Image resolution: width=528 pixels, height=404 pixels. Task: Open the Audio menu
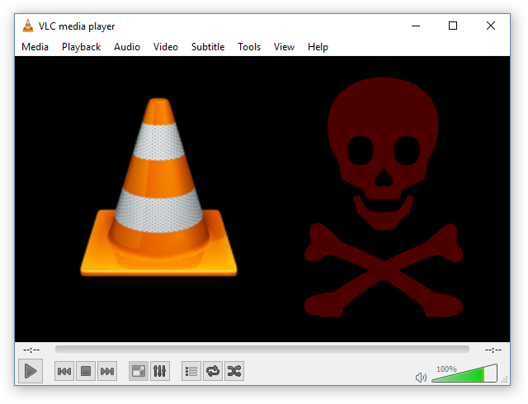[127, 47]
